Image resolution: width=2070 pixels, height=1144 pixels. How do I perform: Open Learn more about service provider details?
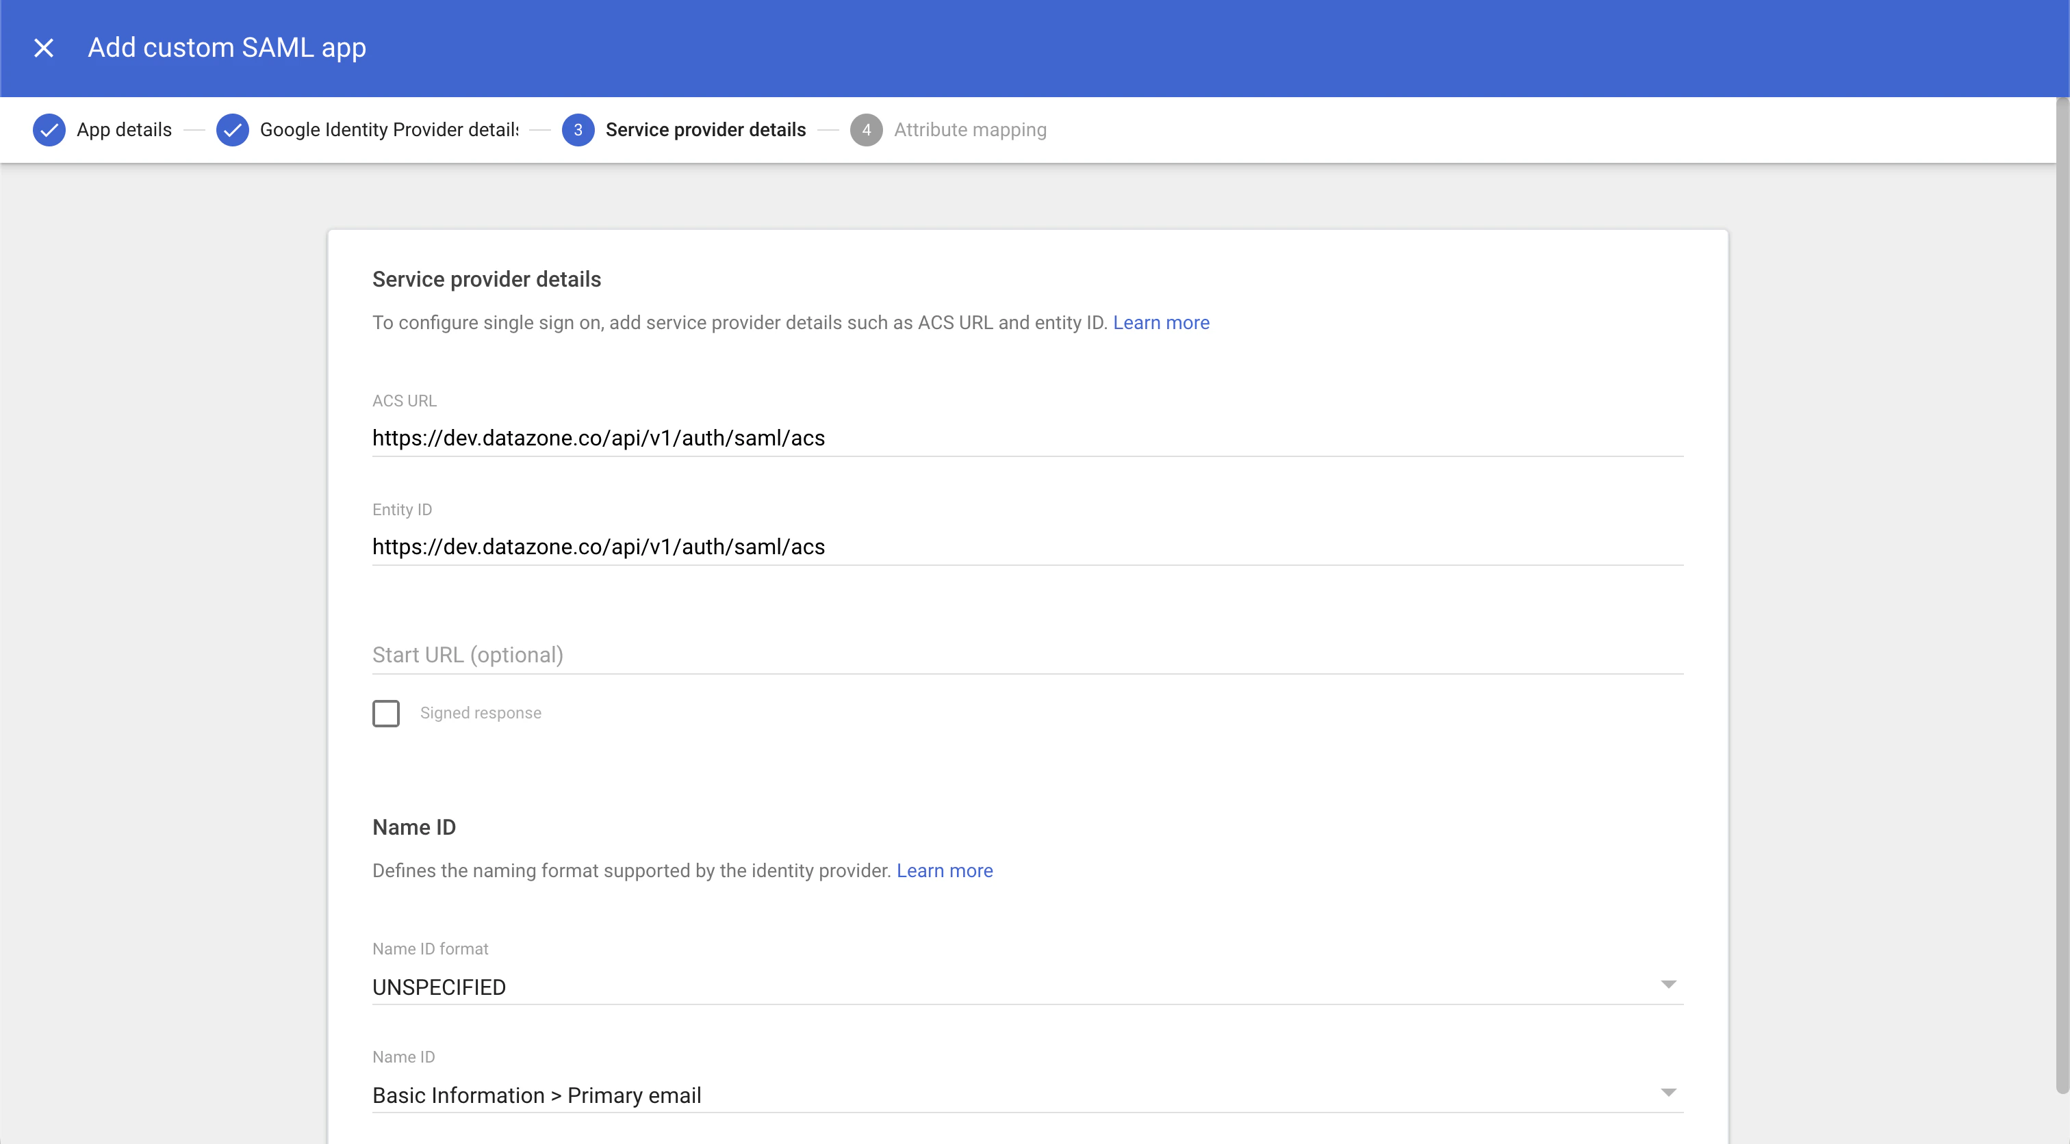click(x=1160, y=322)
